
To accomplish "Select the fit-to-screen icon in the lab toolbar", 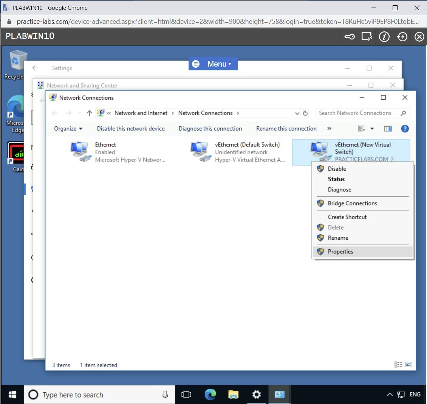I will pos(367,37).
